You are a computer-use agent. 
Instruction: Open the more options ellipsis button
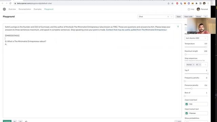click(x=205, y=17)
